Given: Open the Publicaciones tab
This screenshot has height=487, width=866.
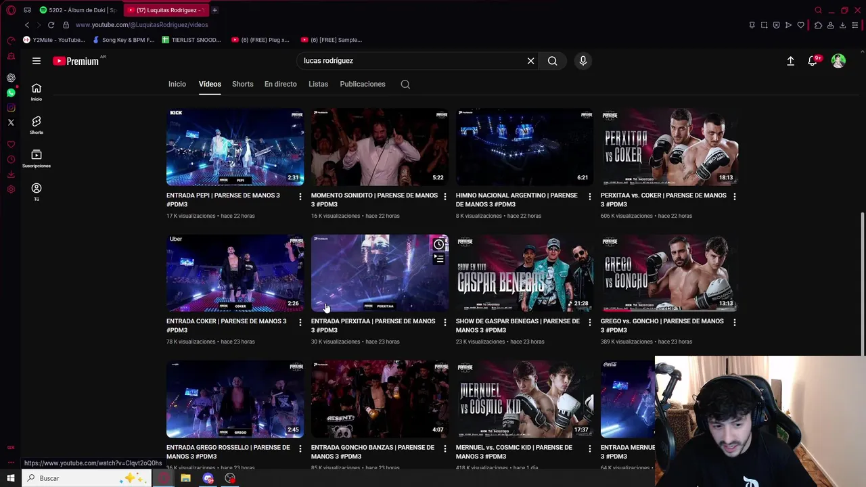Looking at the screenshot, I should click(x=363, y=85).
